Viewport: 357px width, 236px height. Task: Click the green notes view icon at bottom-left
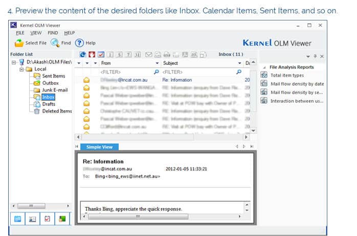pos(62,219)
